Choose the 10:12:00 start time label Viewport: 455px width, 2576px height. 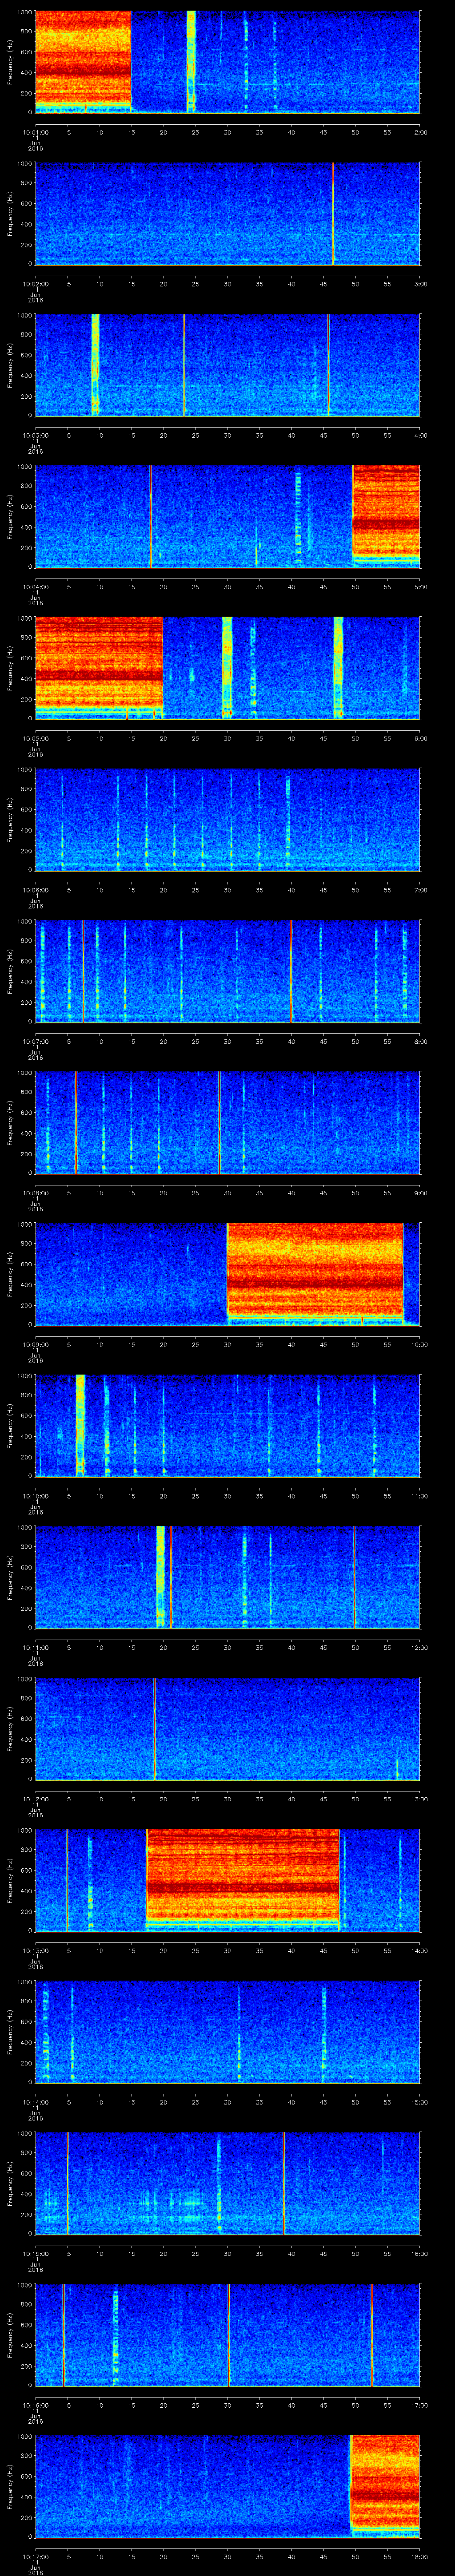pyautogui.click(x=35, y=1799)
